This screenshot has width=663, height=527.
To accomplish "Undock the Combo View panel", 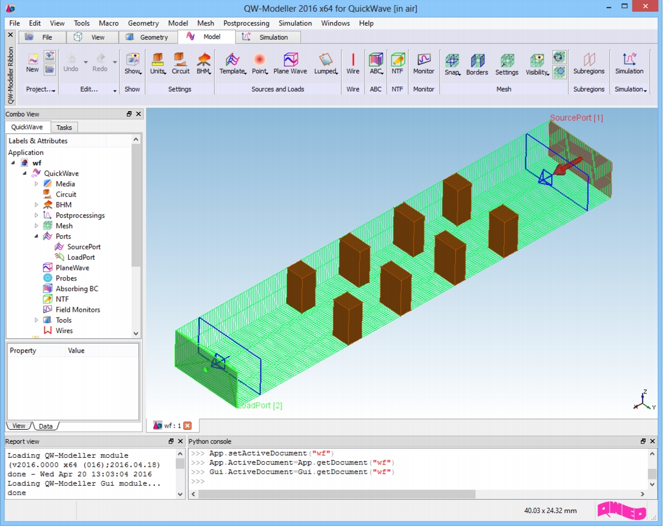I will (x=129, y=114).
